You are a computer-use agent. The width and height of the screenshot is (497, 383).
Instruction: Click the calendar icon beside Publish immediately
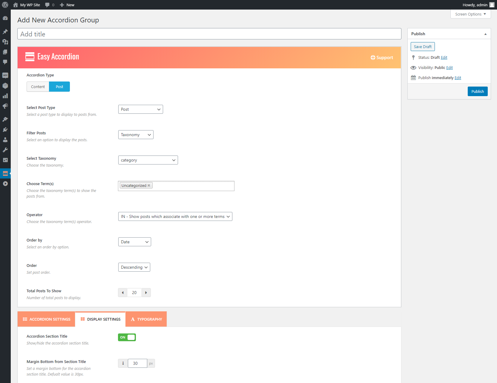click(413, 78)
